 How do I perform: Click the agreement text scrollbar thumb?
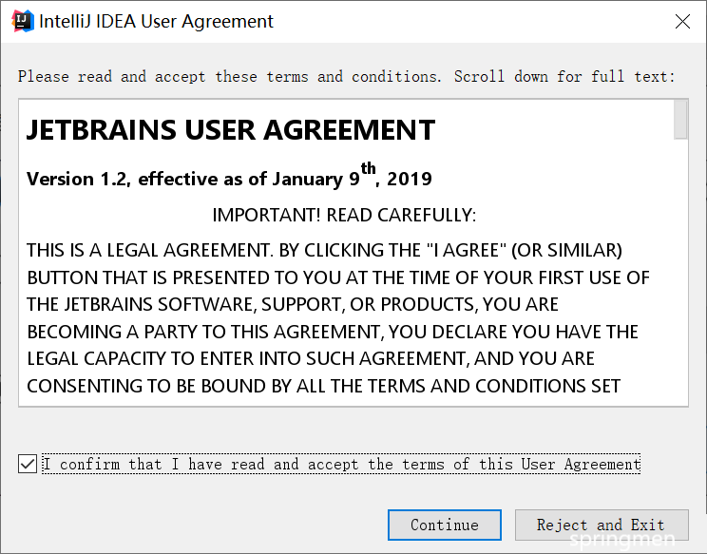(x=680, y=120)
